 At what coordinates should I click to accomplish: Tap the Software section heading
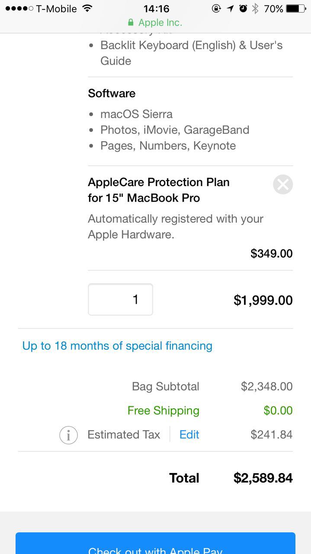click(x=112, y=93)
